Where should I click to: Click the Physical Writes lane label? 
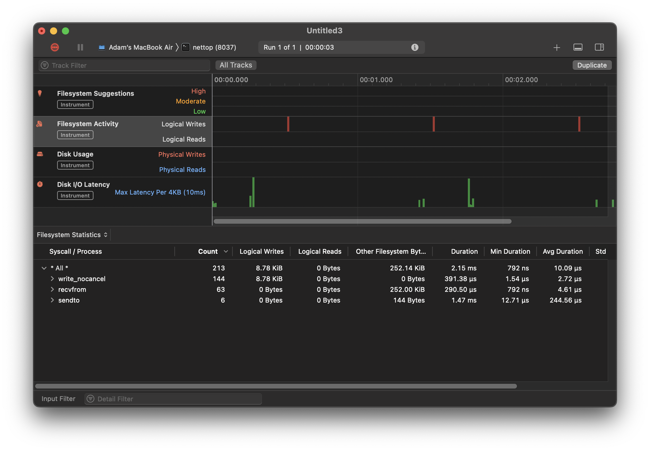coord(182,154)
